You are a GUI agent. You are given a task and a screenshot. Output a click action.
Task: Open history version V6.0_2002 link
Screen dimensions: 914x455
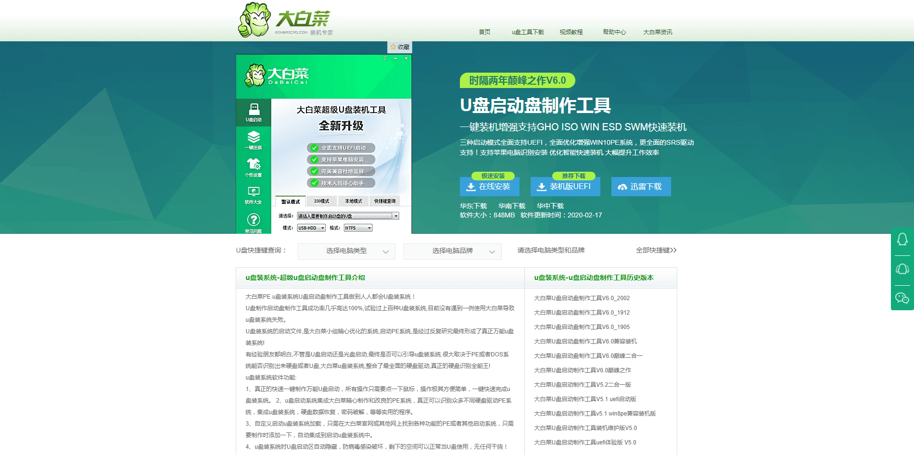click(582, 298)
